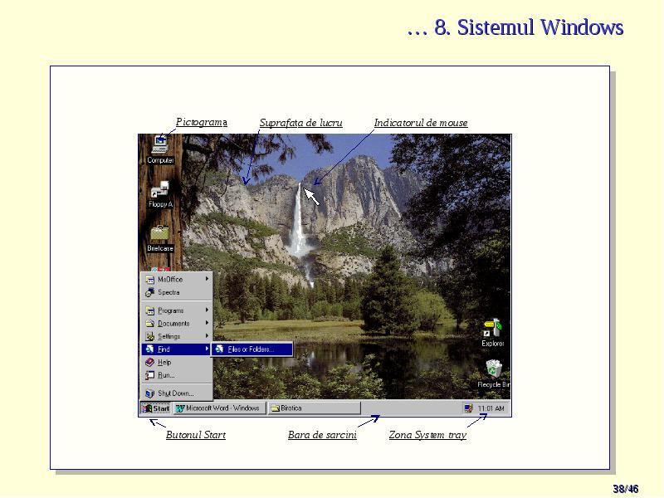Click the MsOffice folder icon in Start menu
Viewport: 664px width, 498px height.
[x=150, y=280]
